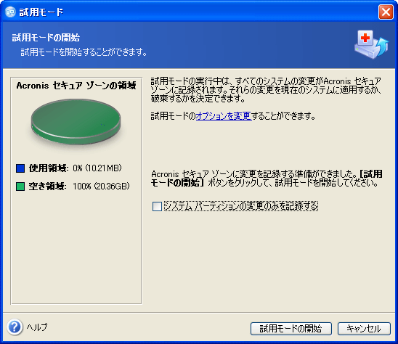398x344 pixels.
Task: Click the 試用モードの開始 button
Action: coord(291,329)
